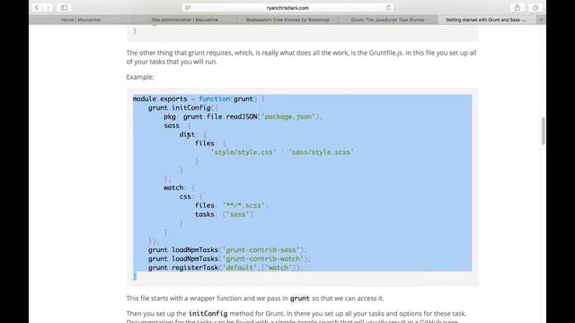Click the 'grunt-contrib-watch' string
This screenshot has height=323, width=575.
262,258
